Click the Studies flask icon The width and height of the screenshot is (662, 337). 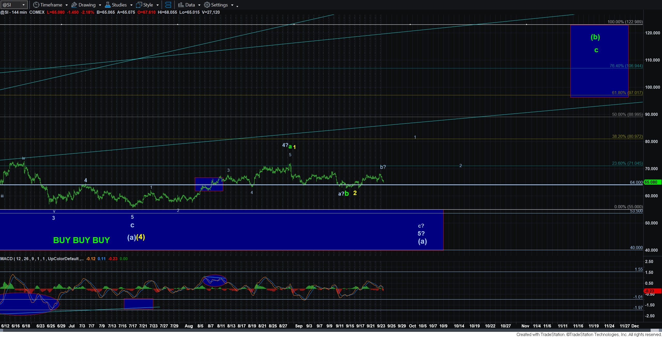pyautogui.click(x=108, y=5)
